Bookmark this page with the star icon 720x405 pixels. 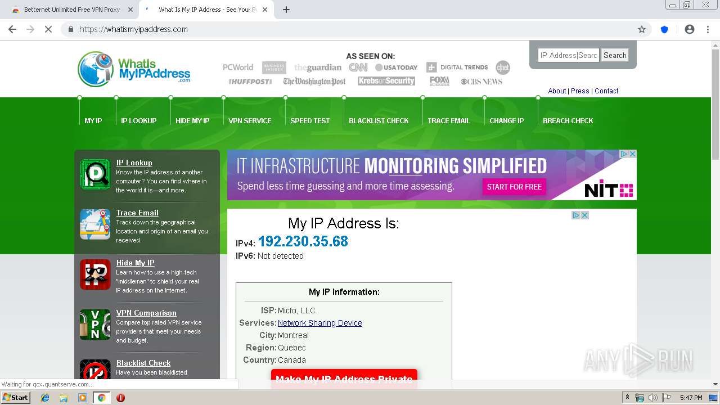(x=642, y=29)
